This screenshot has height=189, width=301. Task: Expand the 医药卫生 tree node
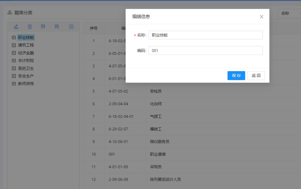click(14, 68)
